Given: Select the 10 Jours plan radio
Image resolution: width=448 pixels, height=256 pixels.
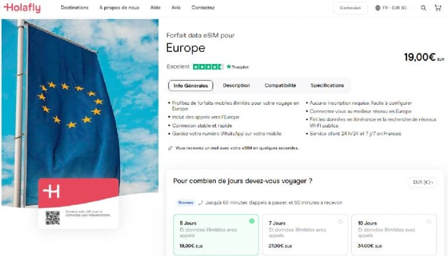Looking at the screenshot, I should 429,222.
